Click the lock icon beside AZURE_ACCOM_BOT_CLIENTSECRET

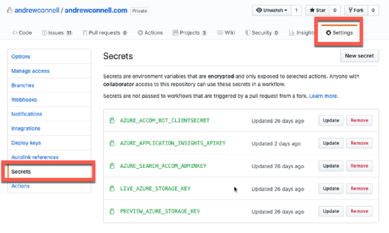pyautogui.click(x=112, y=121)
